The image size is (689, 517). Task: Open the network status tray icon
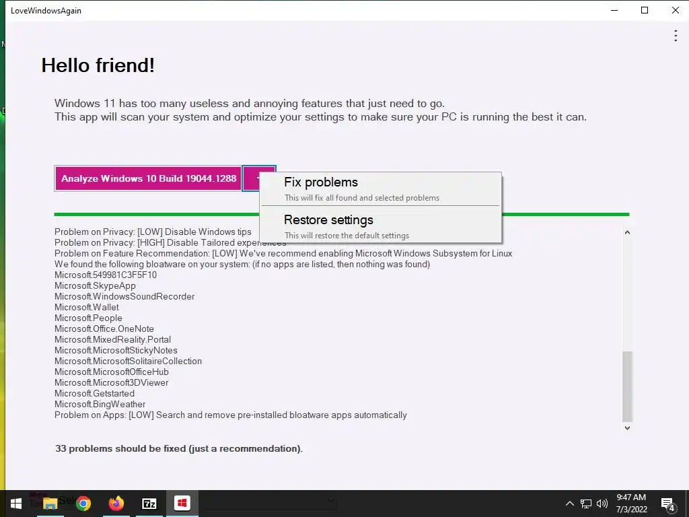[x=586, y=504]
